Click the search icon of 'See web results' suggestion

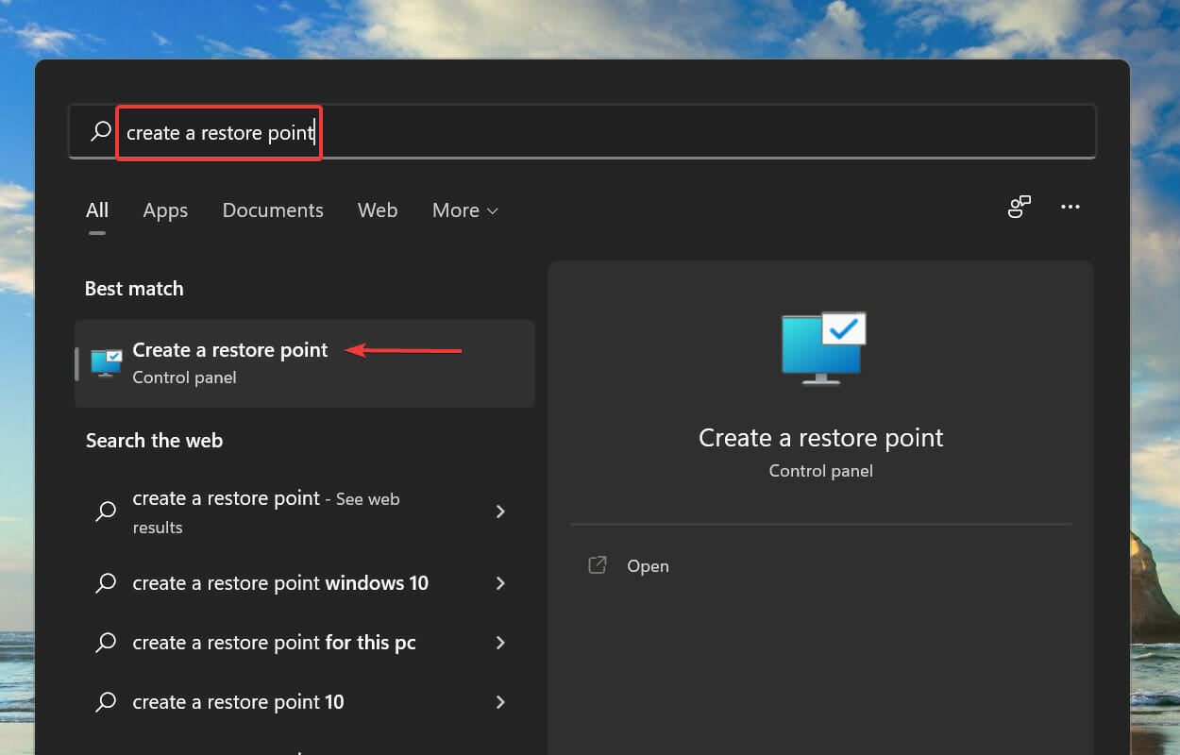point(107,512)
